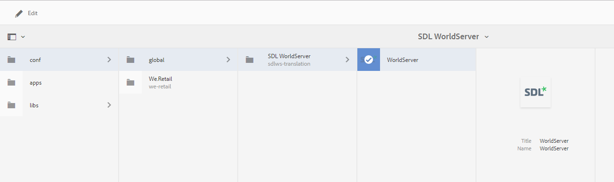
Task: Click the Edit pencil icon
Action: [x=19, y=13]
